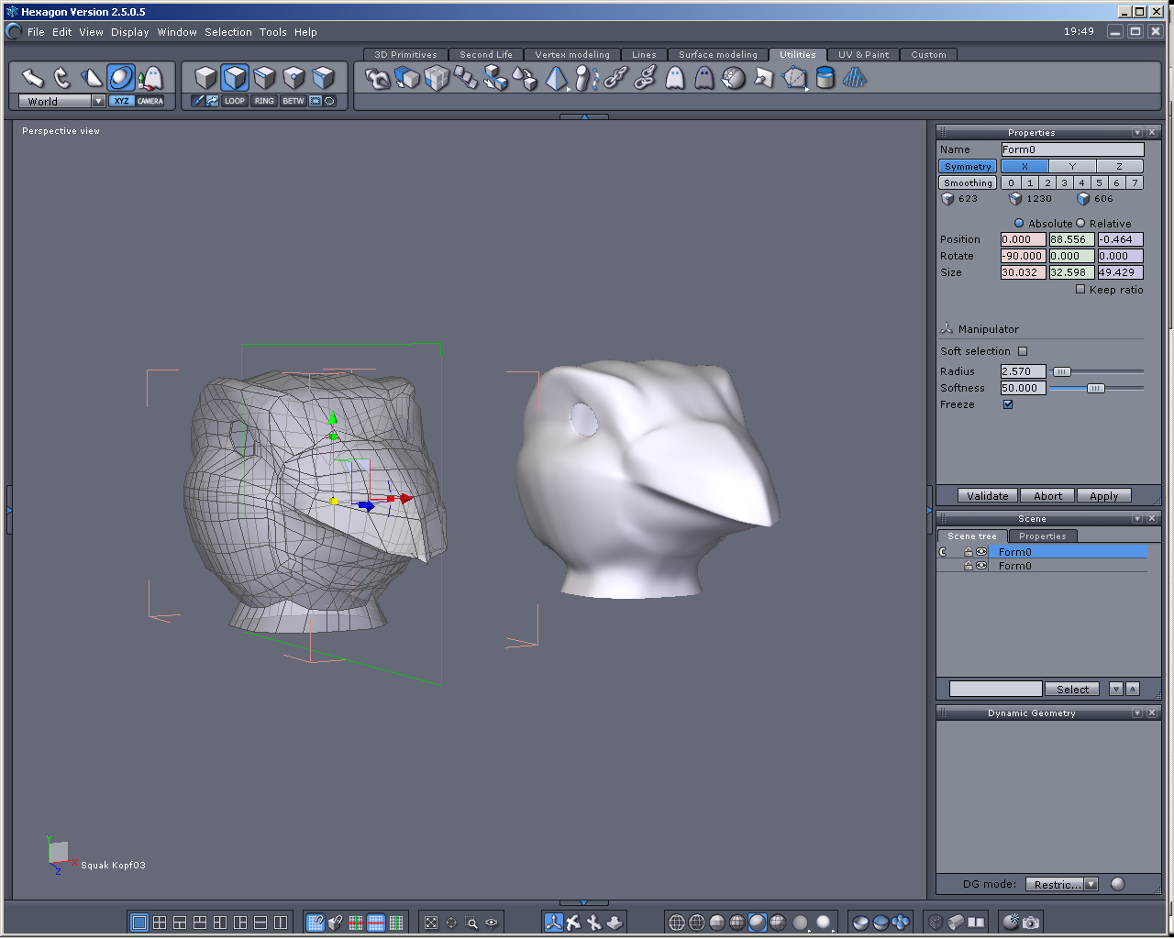Click the camera snapshot icon
The height and width of the screenshot is (939, 1174).
click(1031, 922)
